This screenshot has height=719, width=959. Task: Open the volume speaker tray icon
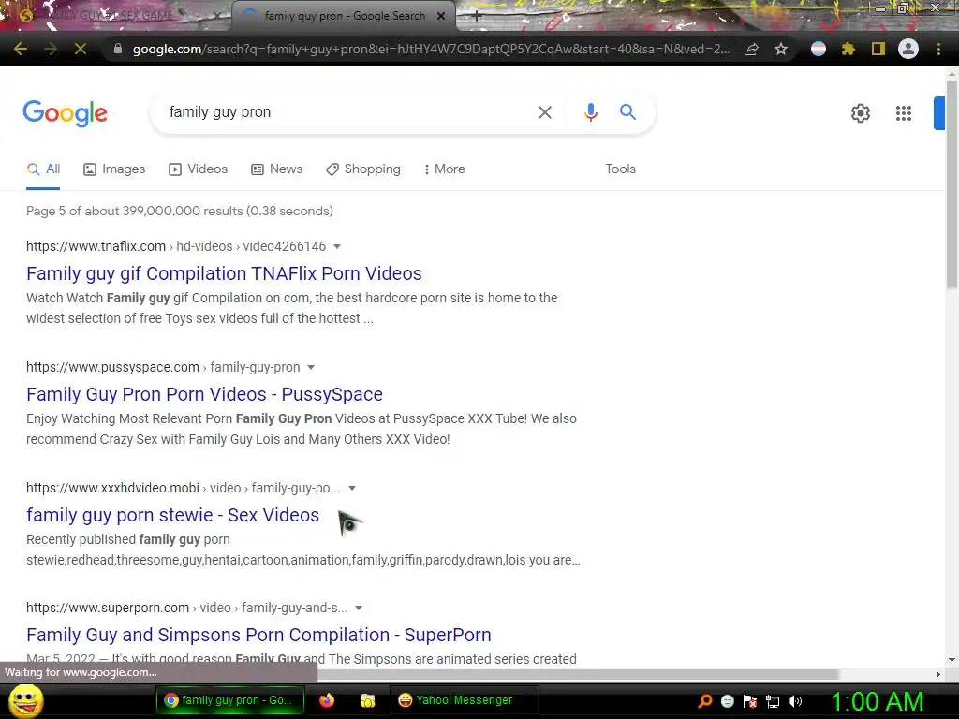[795, 701]
